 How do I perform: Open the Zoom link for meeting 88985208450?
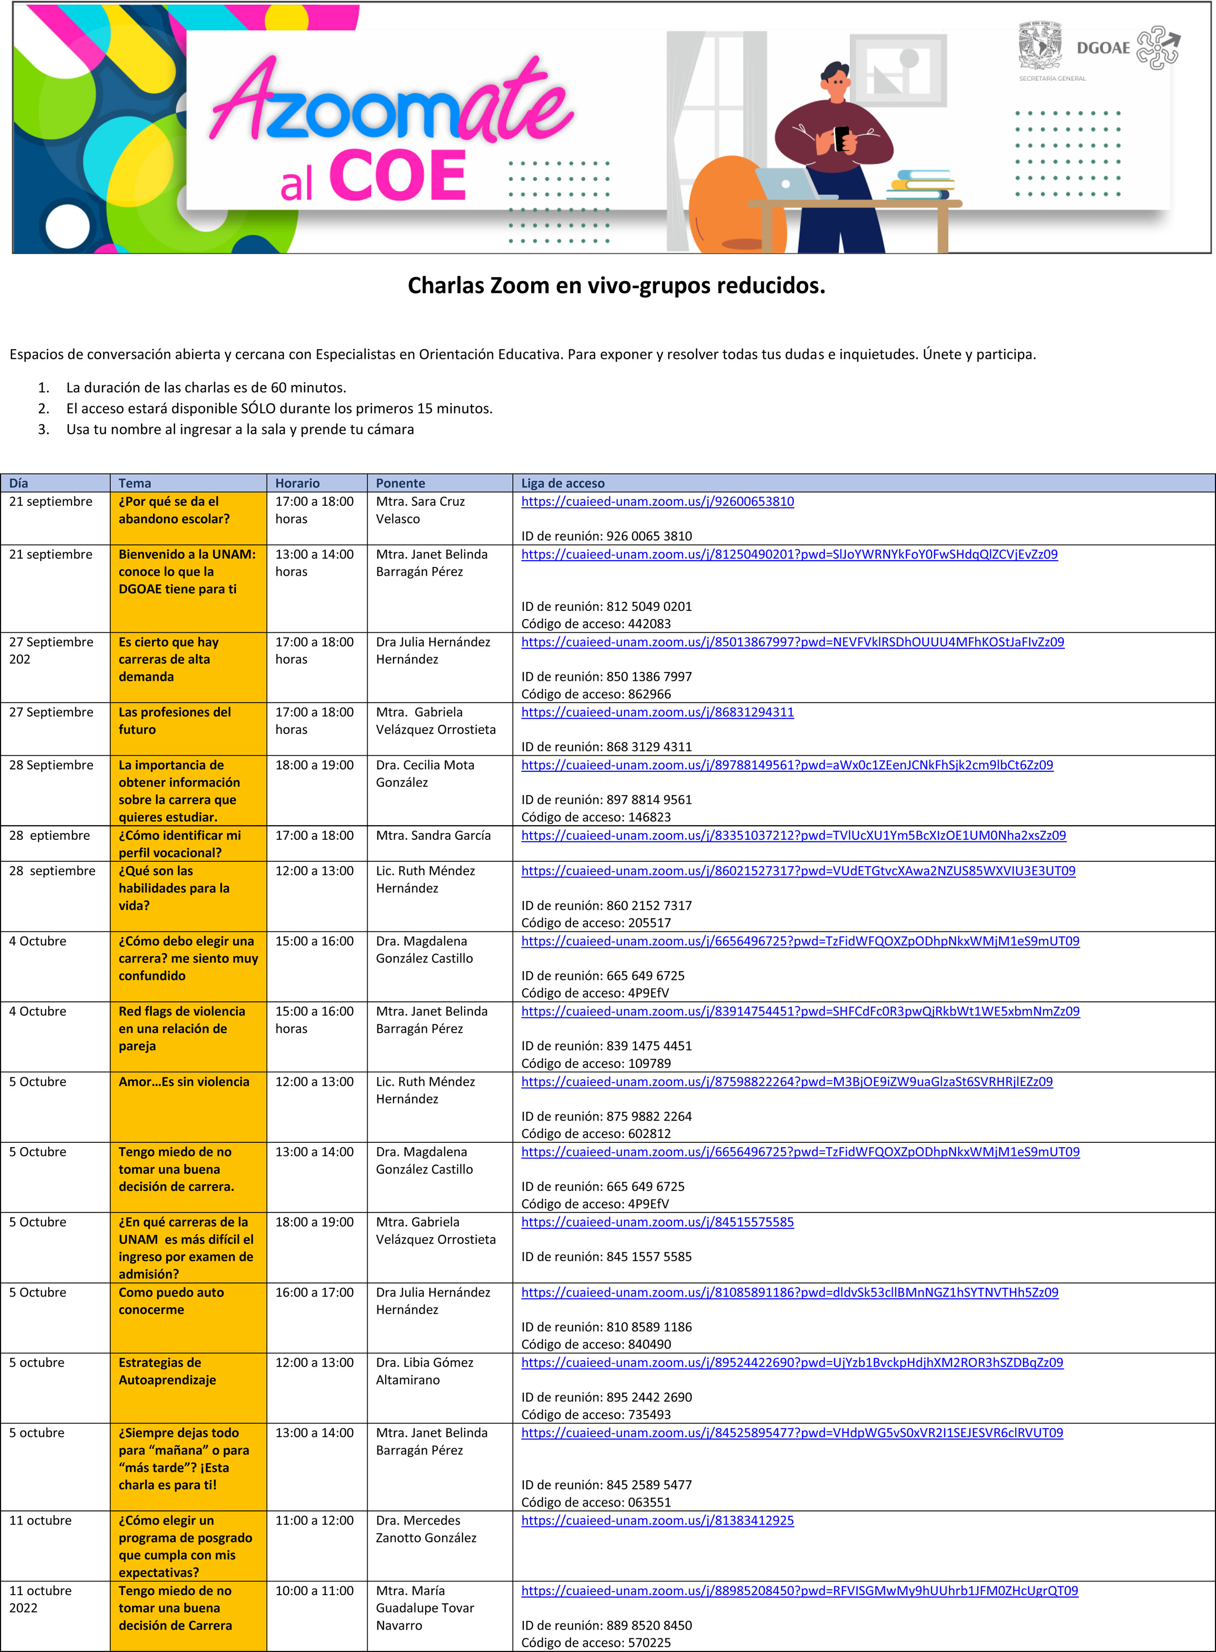tap(799, 1591)
